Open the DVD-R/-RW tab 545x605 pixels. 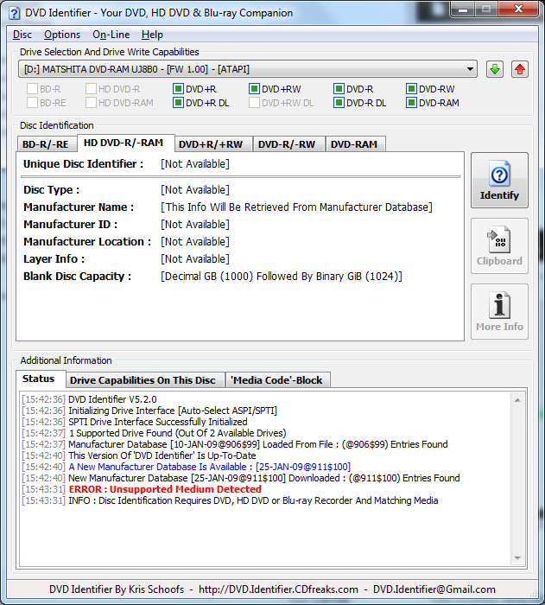pyautogui.click(x=287, y=144)
